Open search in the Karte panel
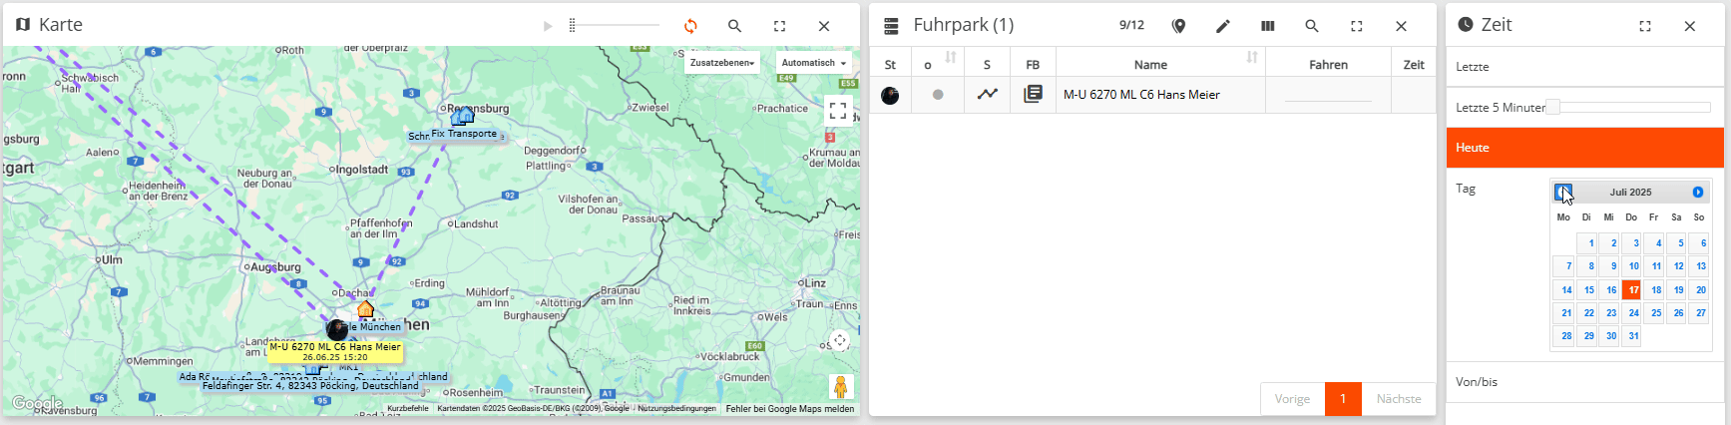 [734, 26]
